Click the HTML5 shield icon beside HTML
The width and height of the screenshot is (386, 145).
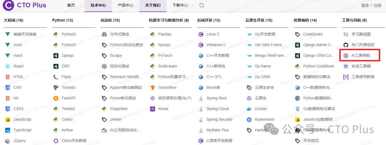point(8,77)
